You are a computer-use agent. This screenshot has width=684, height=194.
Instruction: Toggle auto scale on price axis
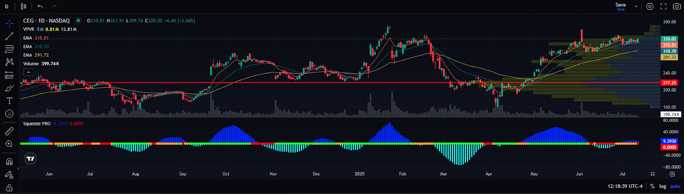click(675, 186)
